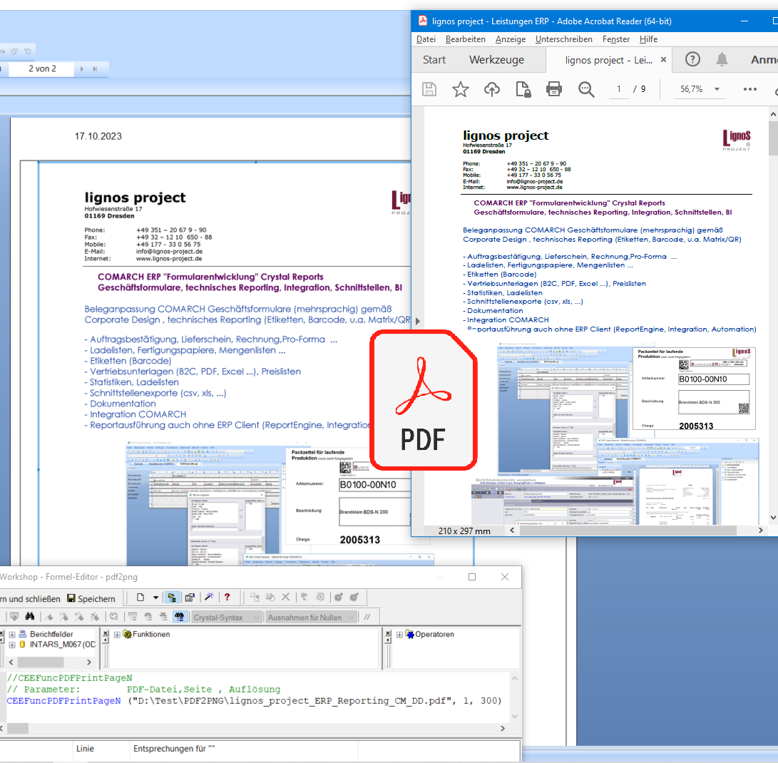Click the CEEFuncPDFPrintPageN function call text
Image resolution: width=778 pixels, height=763 pixels.
tap(63, 701)
